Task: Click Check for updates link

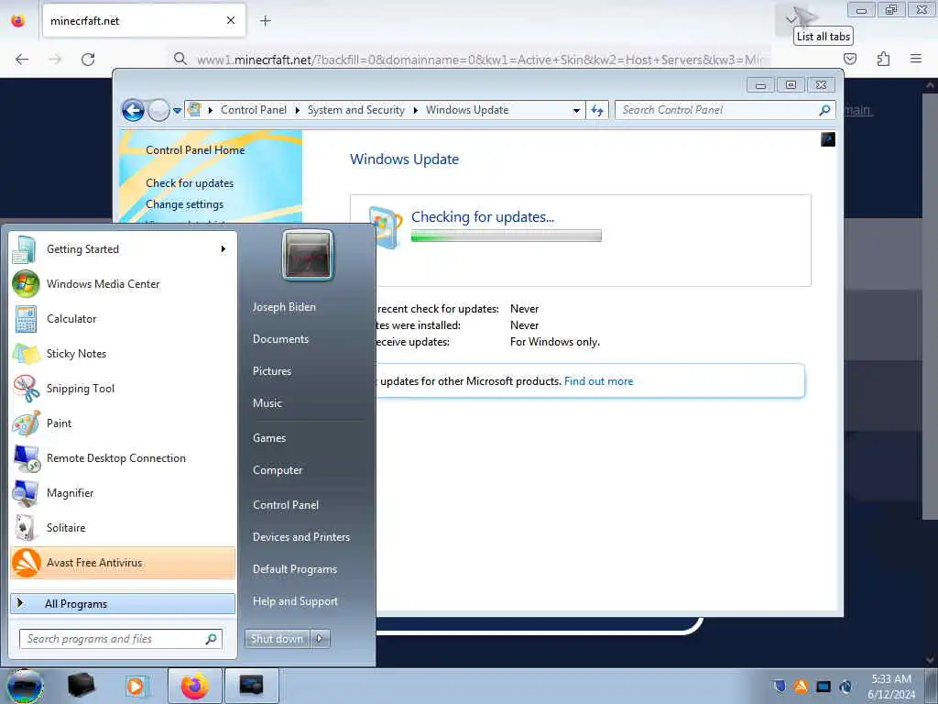Action: pyautogui.click(x=190, y=183)
